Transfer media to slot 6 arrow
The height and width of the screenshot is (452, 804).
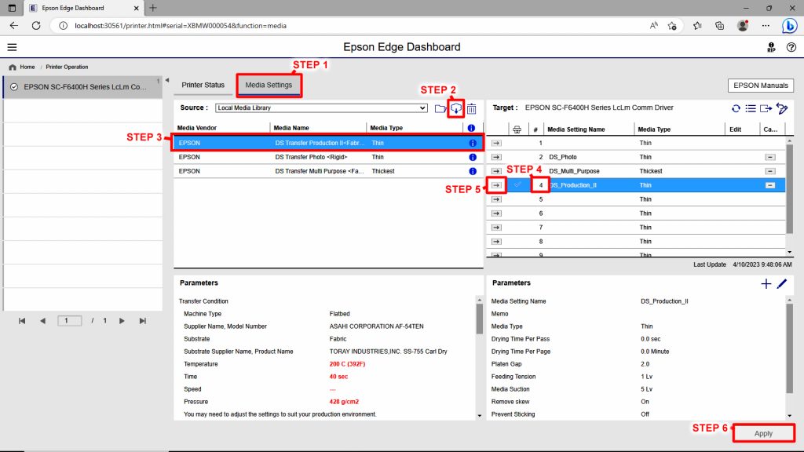(x=496, y=213)
